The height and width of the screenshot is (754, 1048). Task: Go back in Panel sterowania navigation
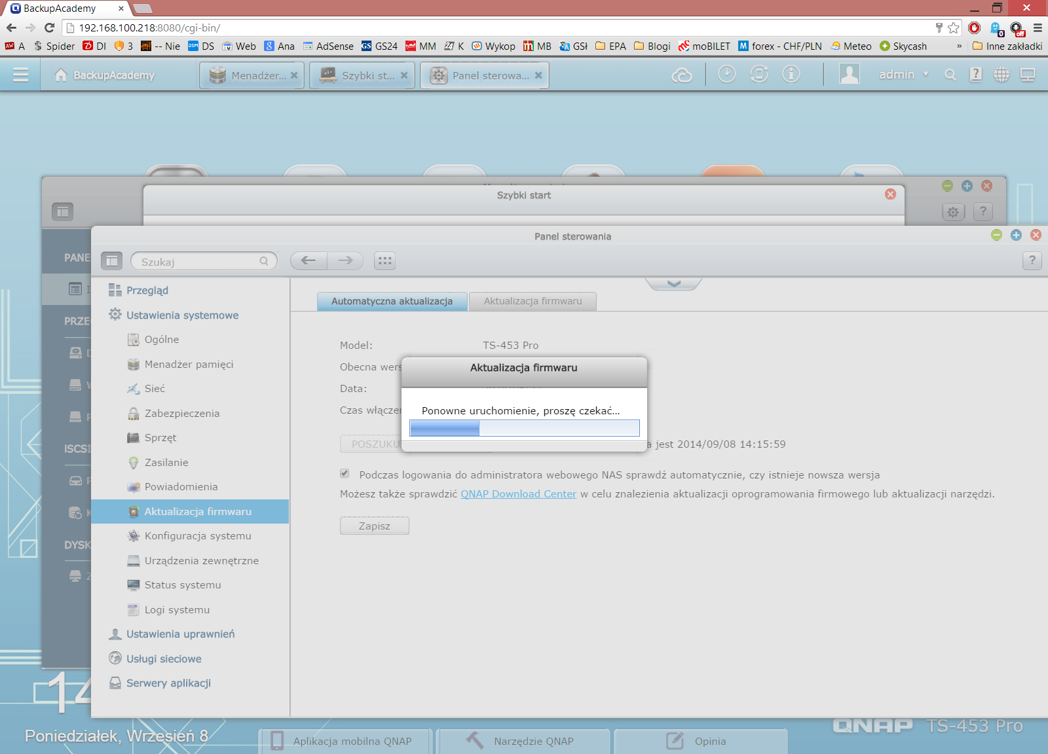(309, 260)
